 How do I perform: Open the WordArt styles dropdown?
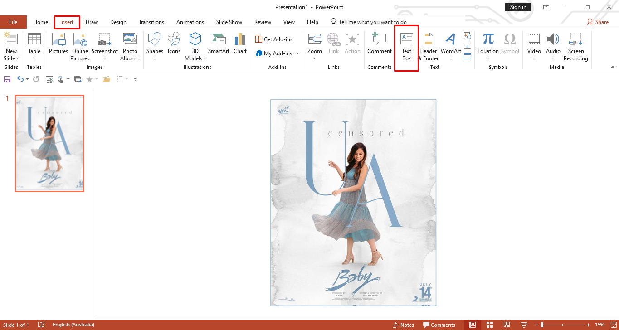tap(450, 58)
